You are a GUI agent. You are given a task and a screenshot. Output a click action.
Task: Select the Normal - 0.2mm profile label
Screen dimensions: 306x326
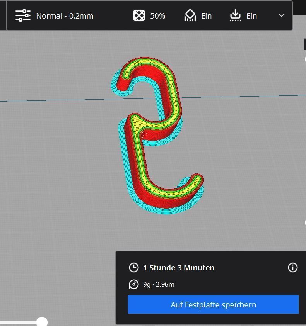click(65, 16)
